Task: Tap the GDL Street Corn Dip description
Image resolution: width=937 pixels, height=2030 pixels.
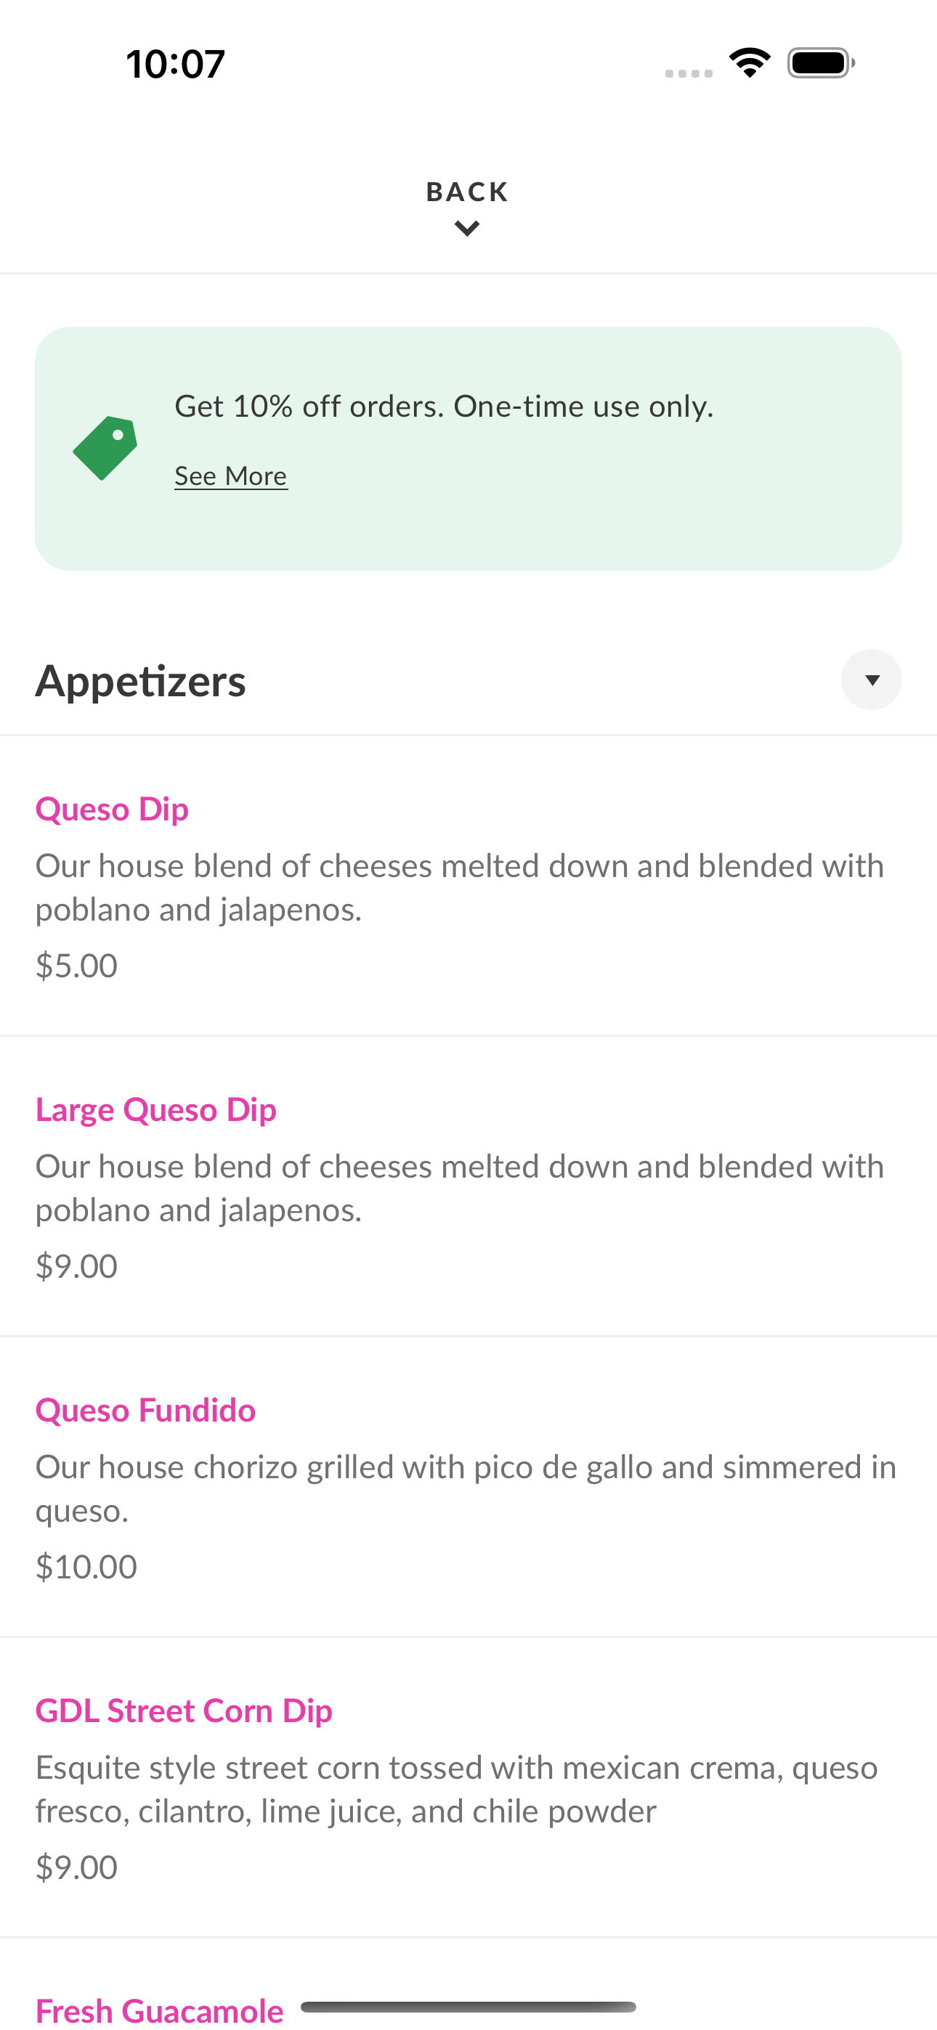Action: (x=457, y=1789)
